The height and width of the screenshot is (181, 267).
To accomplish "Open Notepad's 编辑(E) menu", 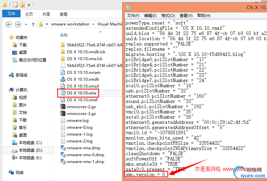I will 150,16.
